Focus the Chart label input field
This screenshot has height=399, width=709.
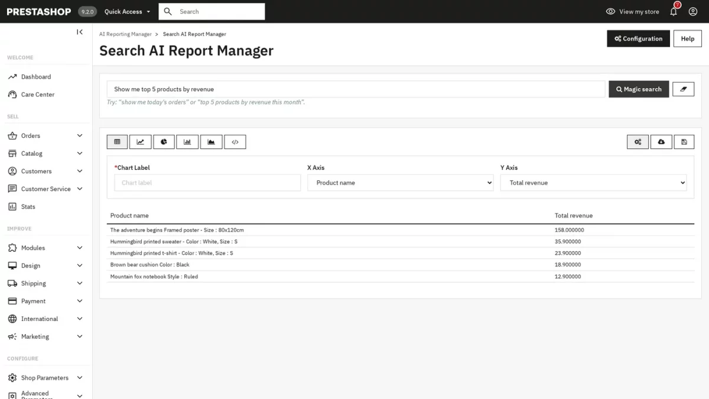coord(207,183)
